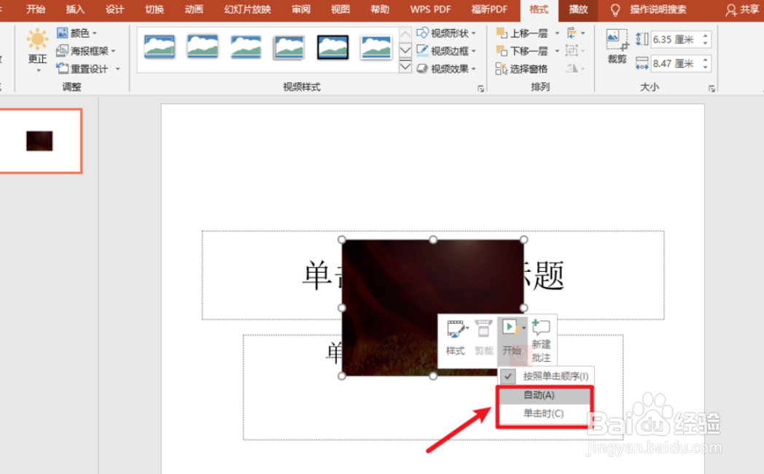Switch to the 幻灯片放映 ribbon tab
This screenshot has height=474, width=764.
[248, 9]
